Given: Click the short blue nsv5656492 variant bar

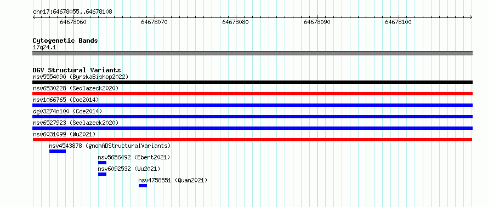Looking at the screenshot, I should (102, 163).
